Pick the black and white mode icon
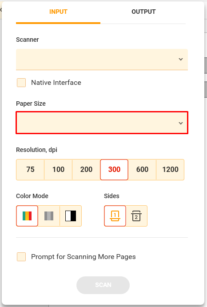This screenshot has width=207, height=307. point(71,216)
